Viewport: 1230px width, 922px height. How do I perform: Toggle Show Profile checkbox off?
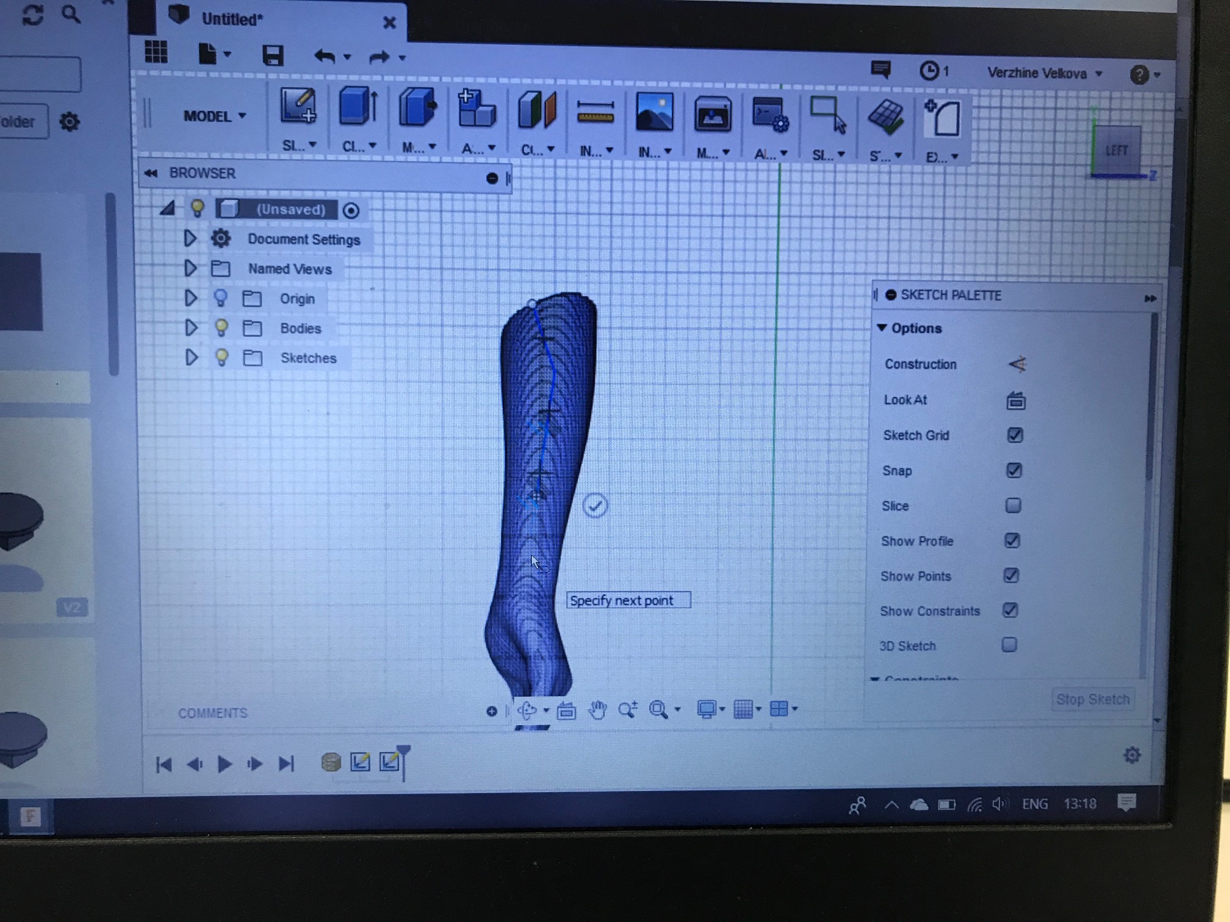point(1012,540)
